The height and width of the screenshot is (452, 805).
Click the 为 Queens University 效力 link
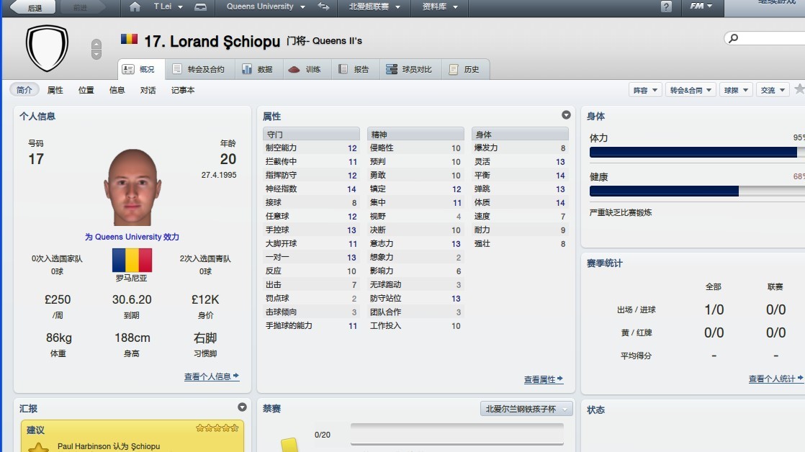[132, 237]
